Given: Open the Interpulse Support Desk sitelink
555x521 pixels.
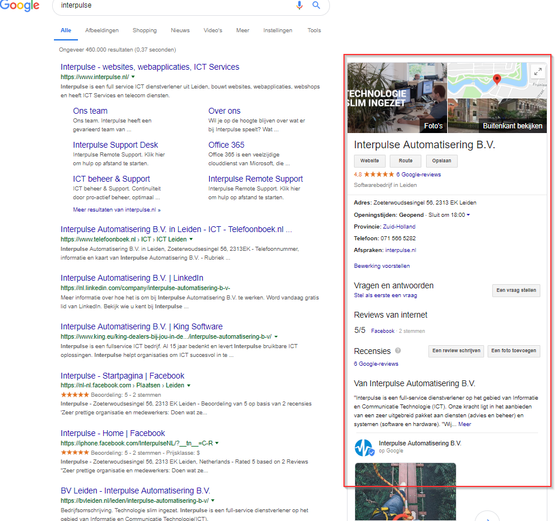Looking at the screenshot, I should point(115,145).
